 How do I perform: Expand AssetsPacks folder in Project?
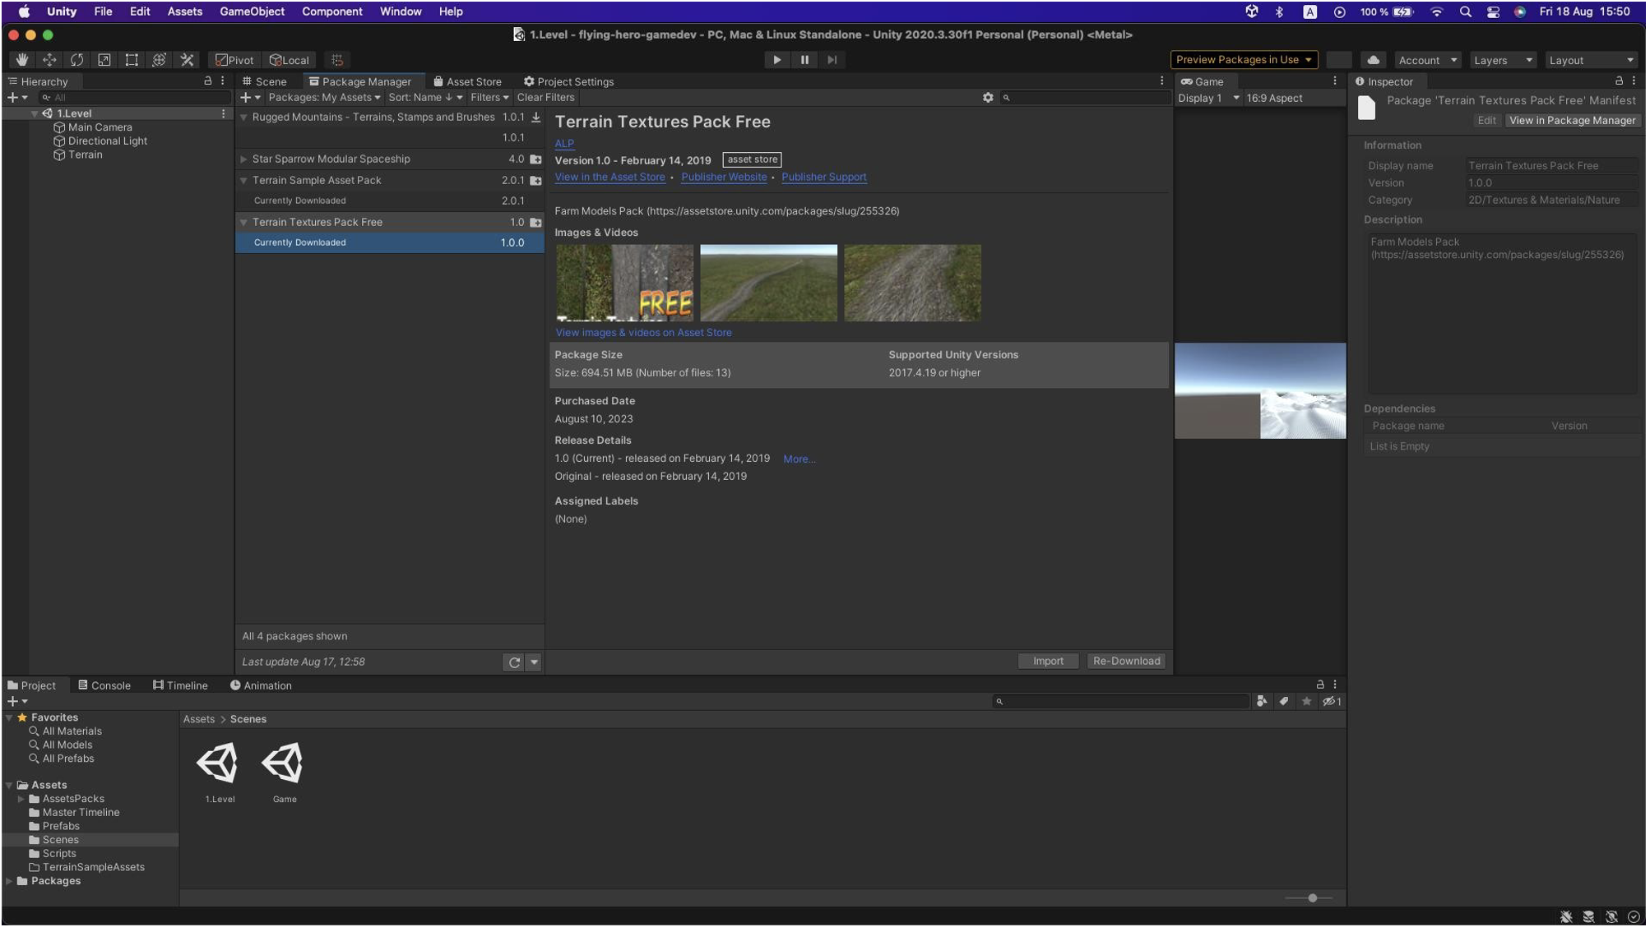tap(21, 800)
